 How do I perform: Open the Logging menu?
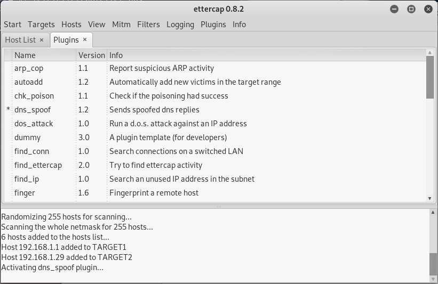click(x=180, y=25)
